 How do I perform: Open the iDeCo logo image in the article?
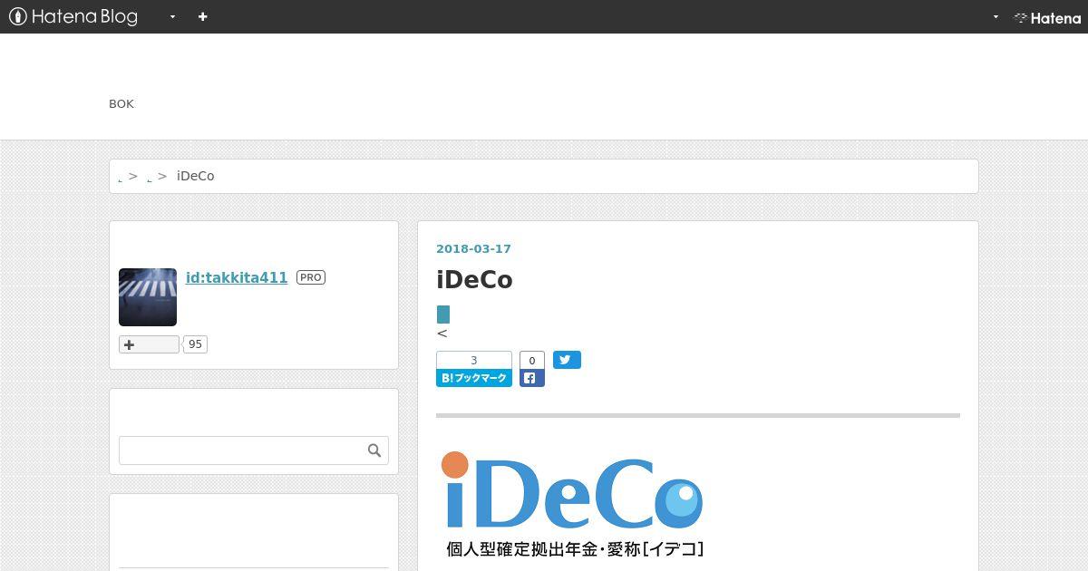pos(573,503)
